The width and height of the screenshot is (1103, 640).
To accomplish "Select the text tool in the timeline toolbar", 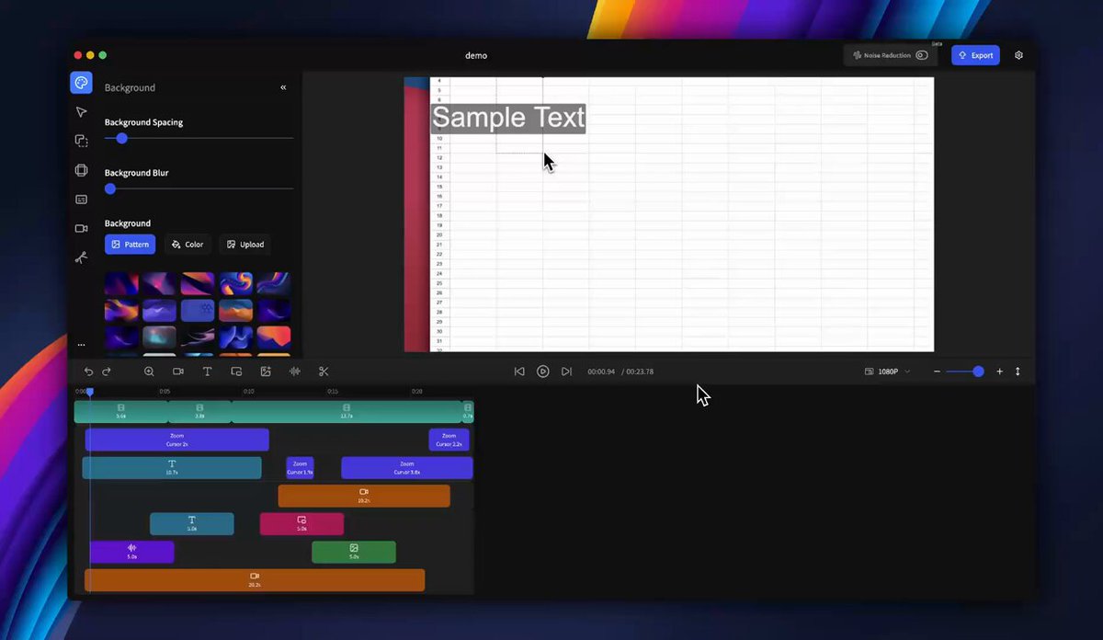I will tap(207, 371).
